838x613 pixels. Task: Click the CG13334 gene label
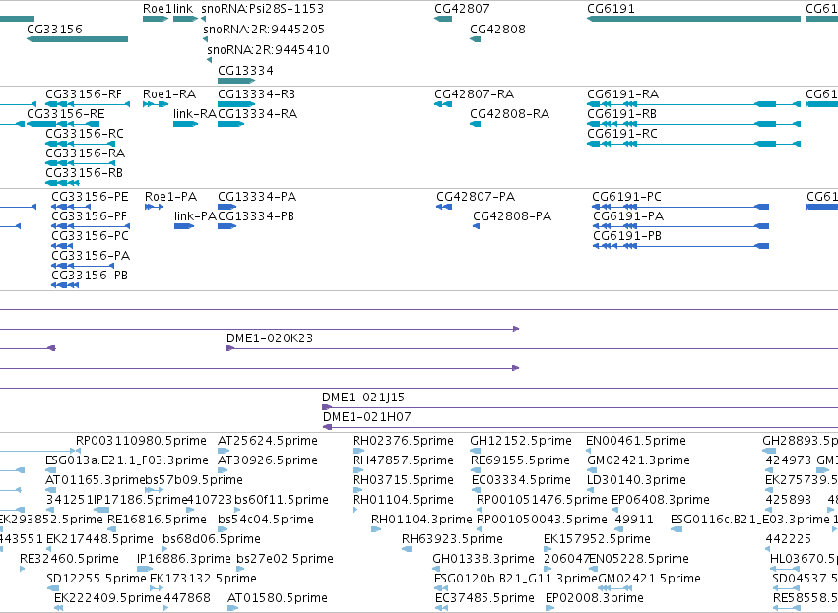click(245, 71)
